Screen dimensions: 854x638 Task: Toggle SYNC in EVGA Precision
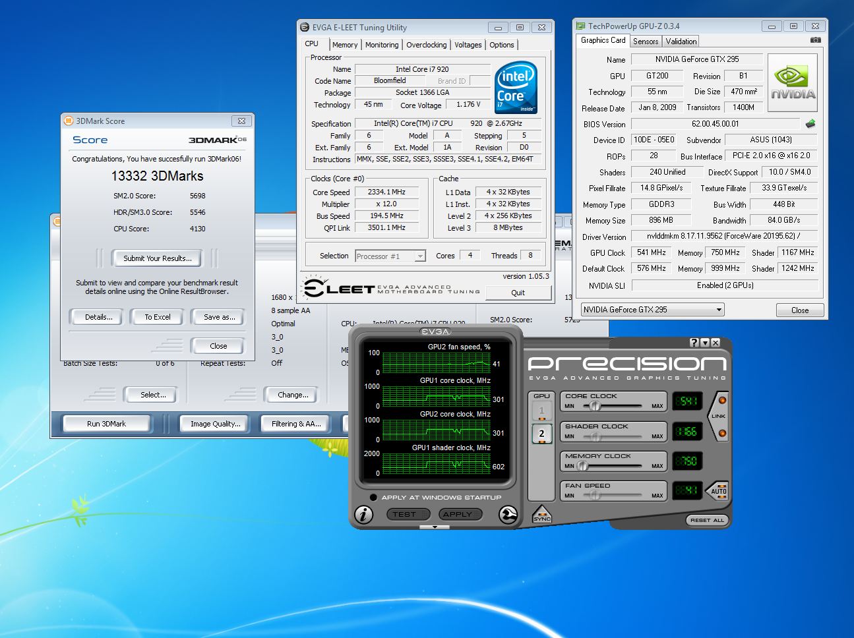[x=541, y=514]
